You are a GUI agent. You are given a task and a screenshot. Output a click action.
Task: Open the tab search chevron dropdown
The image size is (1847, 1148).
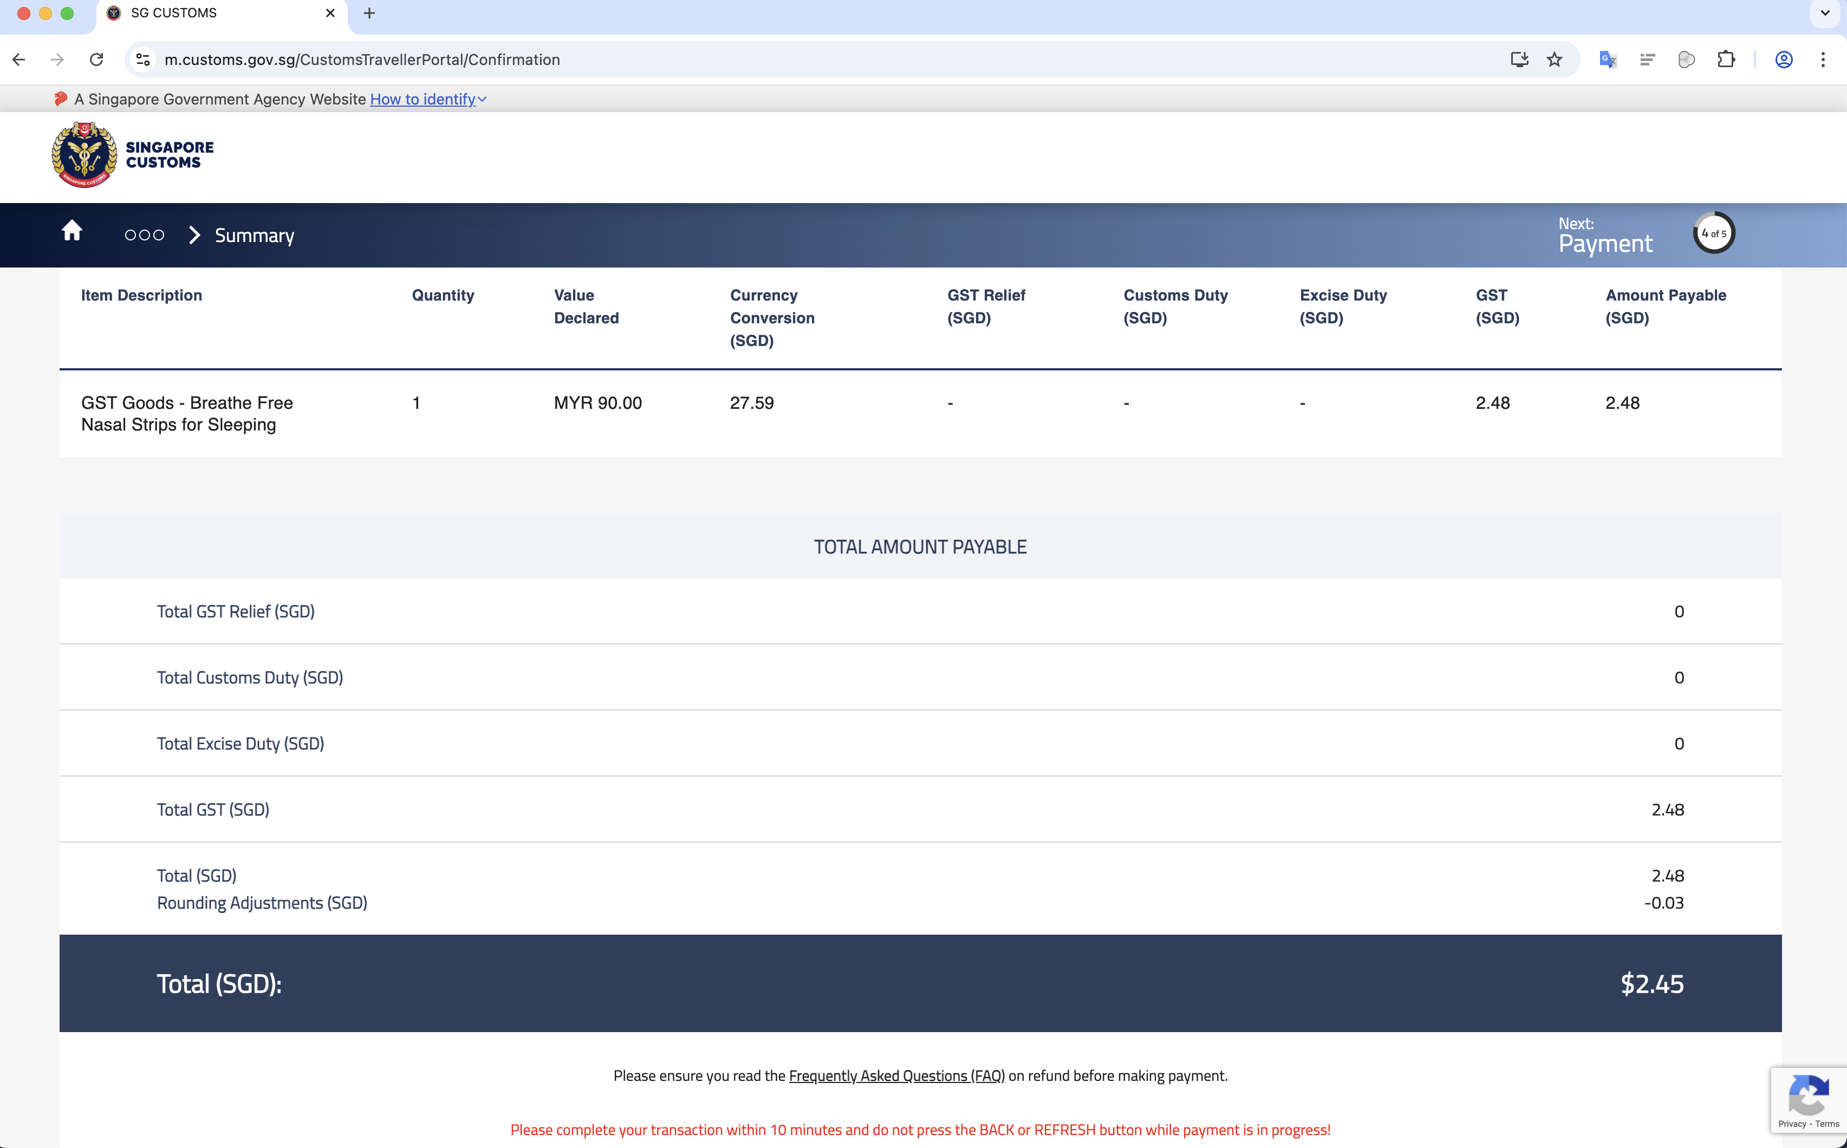[1825, 13]
